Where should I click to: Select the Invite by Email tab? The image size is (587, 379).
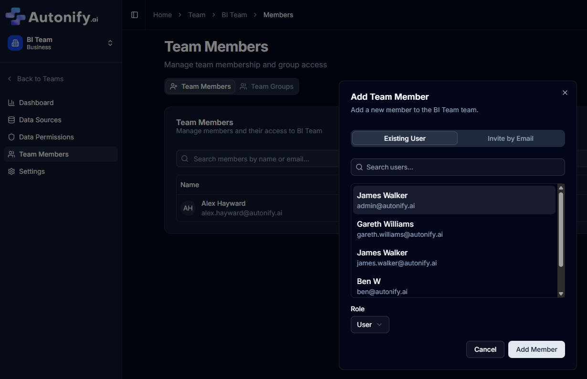point(511,138)
